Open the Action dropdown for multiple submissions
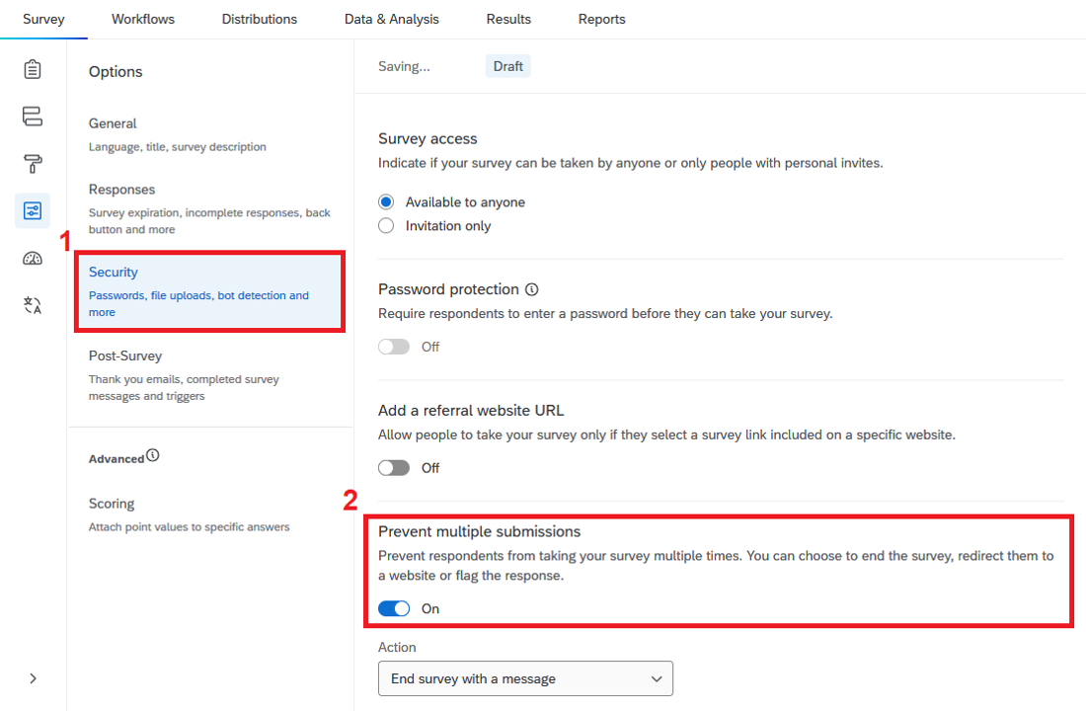Screen dimensions: 1086x711 click(x=525, y=678)
